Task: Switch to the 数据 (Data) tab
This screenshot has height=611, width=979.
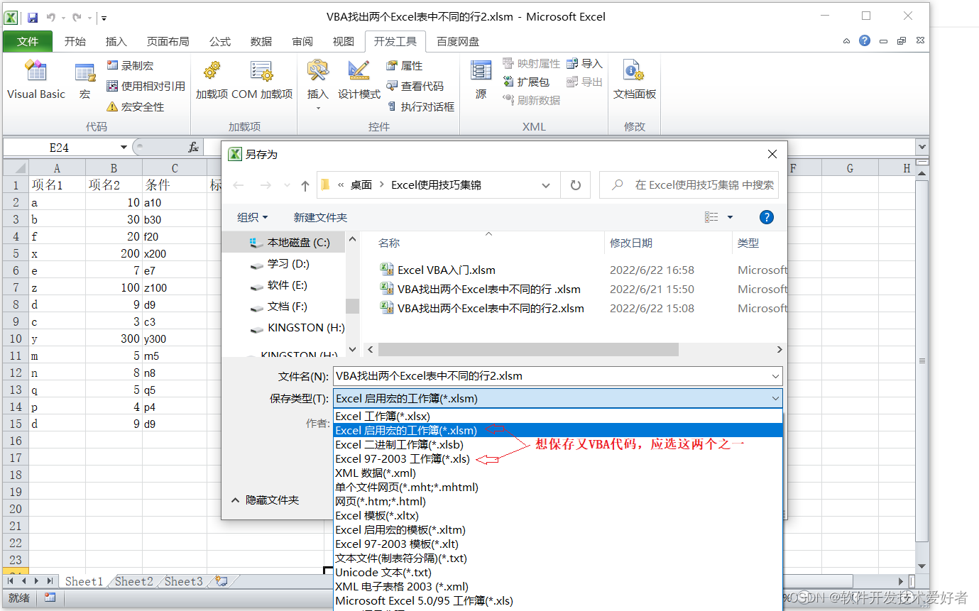Action: click(x=261, y=42)
